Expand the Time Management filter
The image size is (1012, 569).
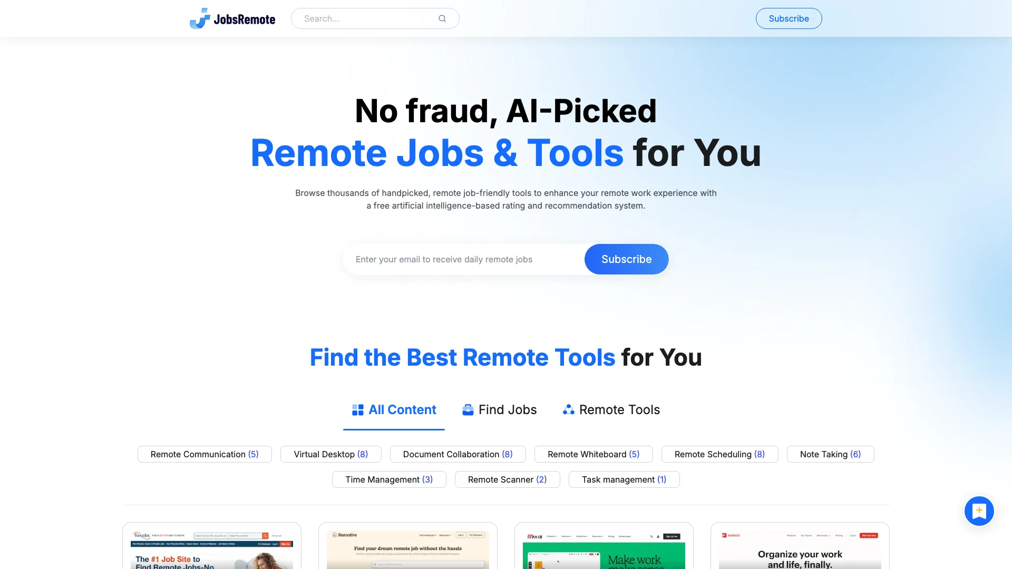click(388, 479)
